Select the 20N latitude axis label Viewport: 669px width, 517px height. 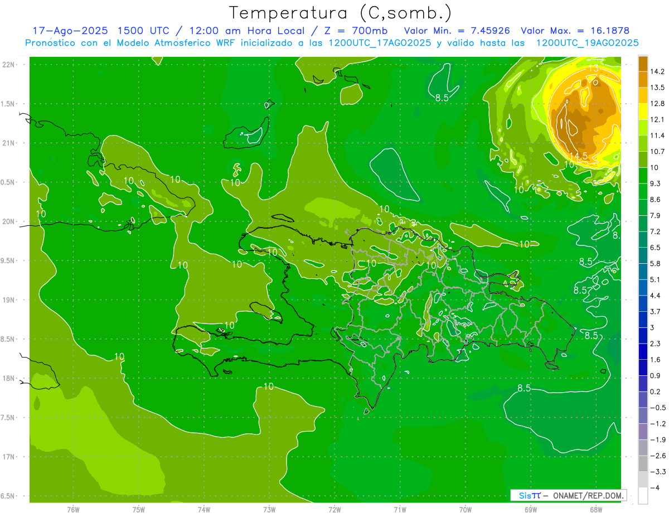coord(9,221)
